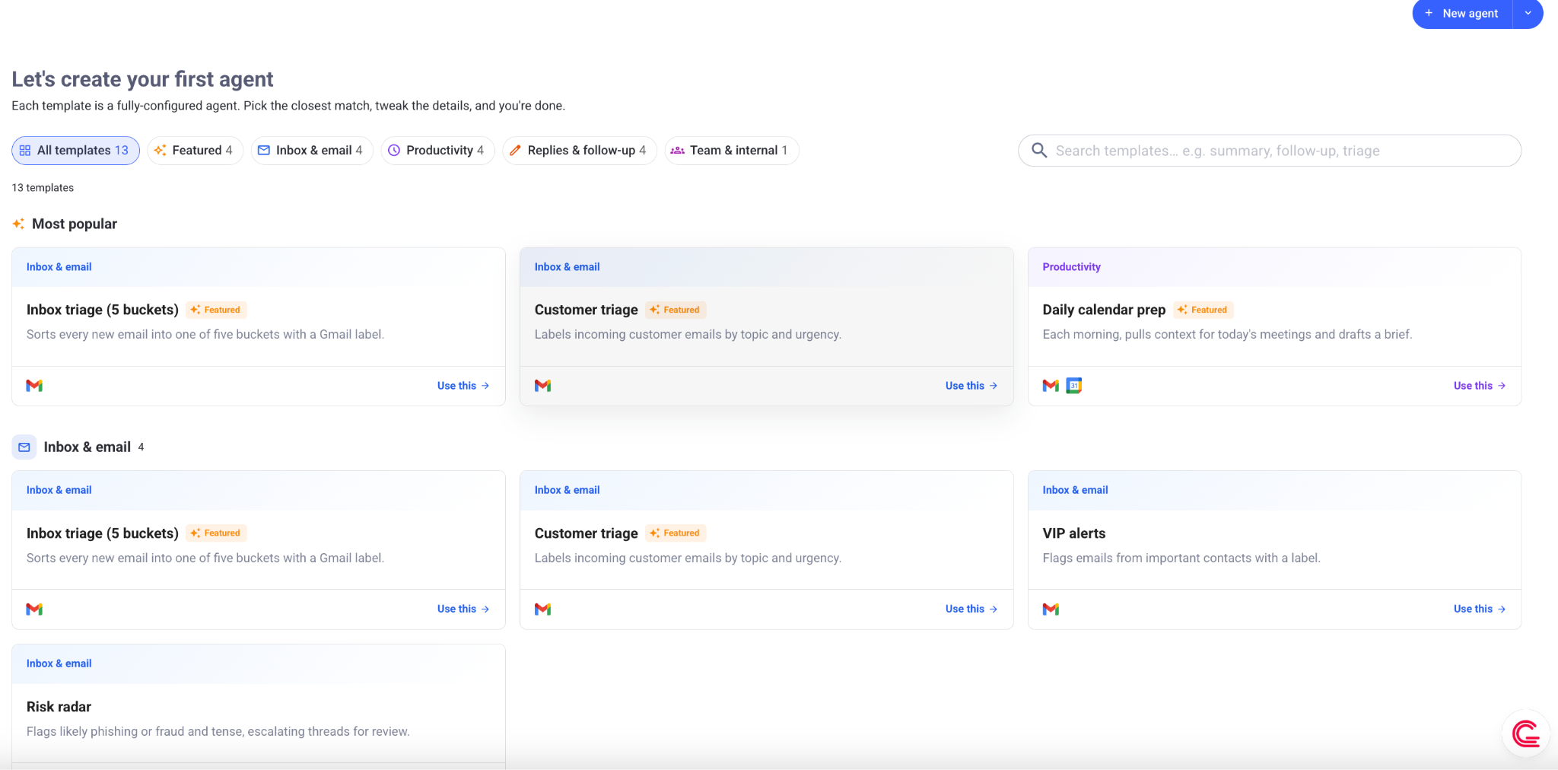
Task: Click Google Calendar icon on Daily calendar prep card
Action: point(1074,386)
